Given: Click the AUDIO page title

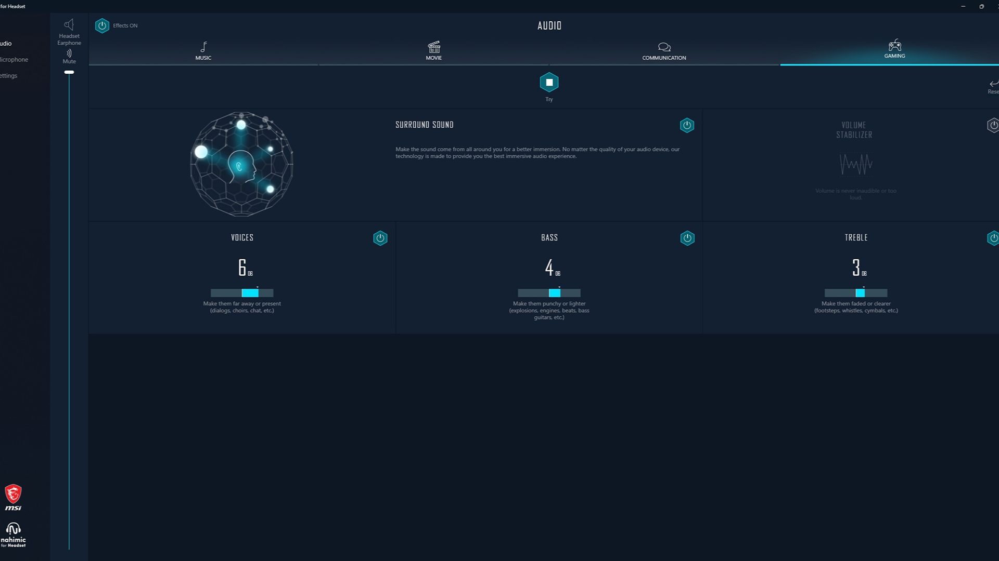Looking at the screenshot, I should [549, 25].
